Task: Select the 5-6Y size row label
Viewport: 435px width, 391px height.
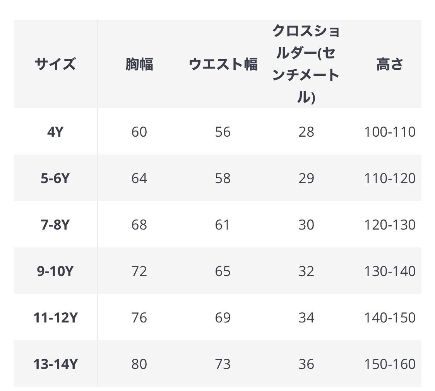Action: tap(55, 178)
